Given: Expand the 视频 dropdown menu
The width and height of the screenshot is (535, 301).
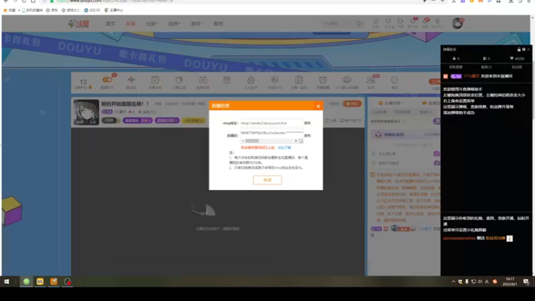Looking at the screenshot, I should pyautogui.click(x=174, y=24).
